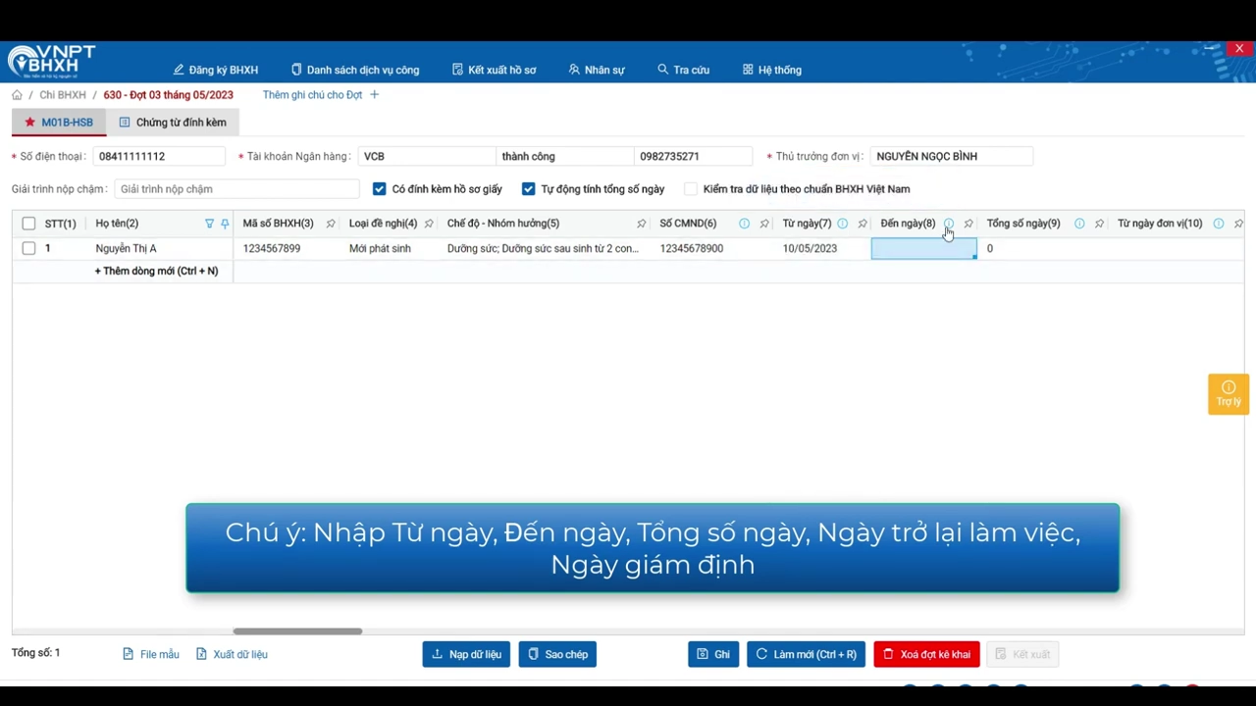Pin the Mã số BHXH(3) column
This screenshot has height=706, width=1256.
pyautogui.click(x=331, y=224)
